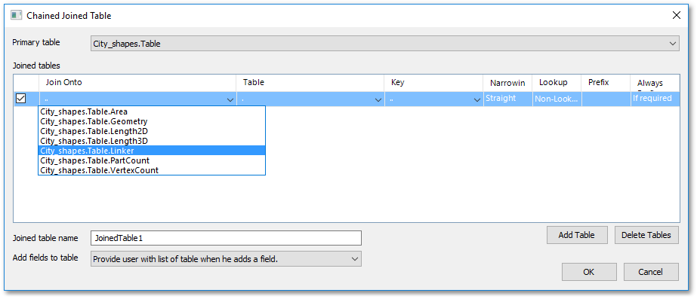Click the Lookup column header

tap(557, 83)
